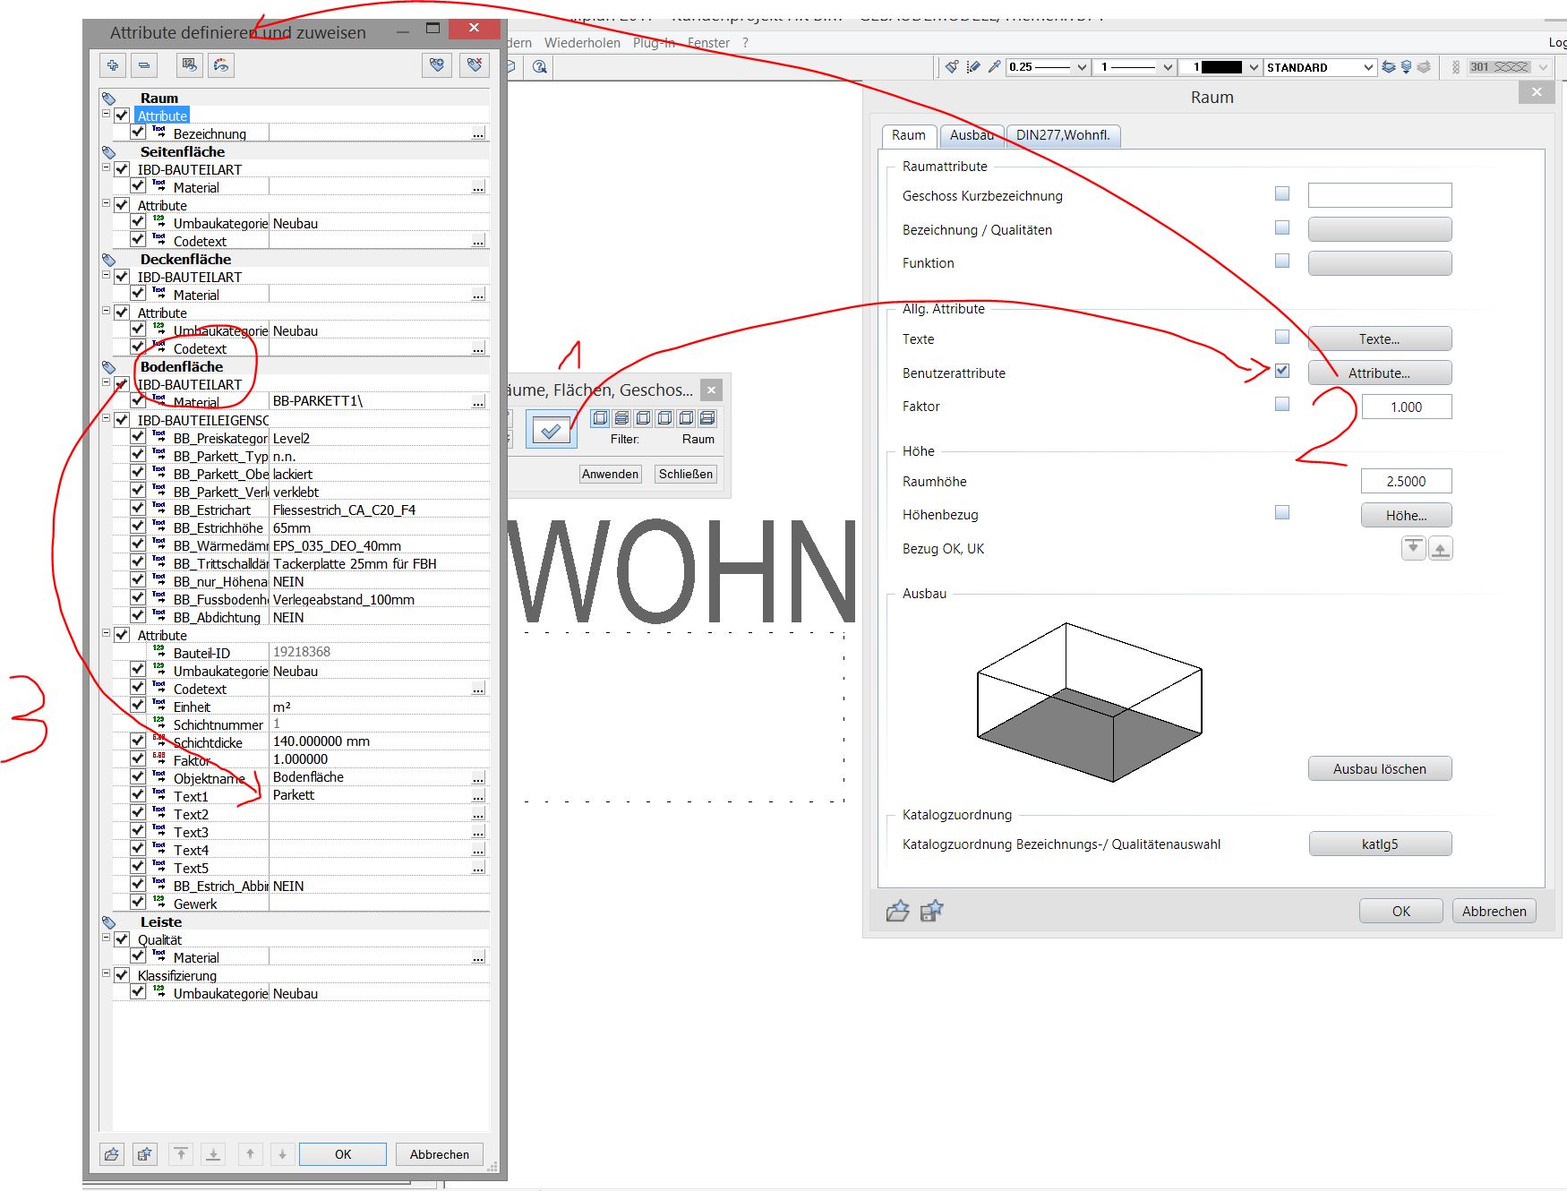Viewport: 1567px width, 1191px height.
Task: Click the large checkmark apply-properties icon
Action: click(x=551, y=432)
